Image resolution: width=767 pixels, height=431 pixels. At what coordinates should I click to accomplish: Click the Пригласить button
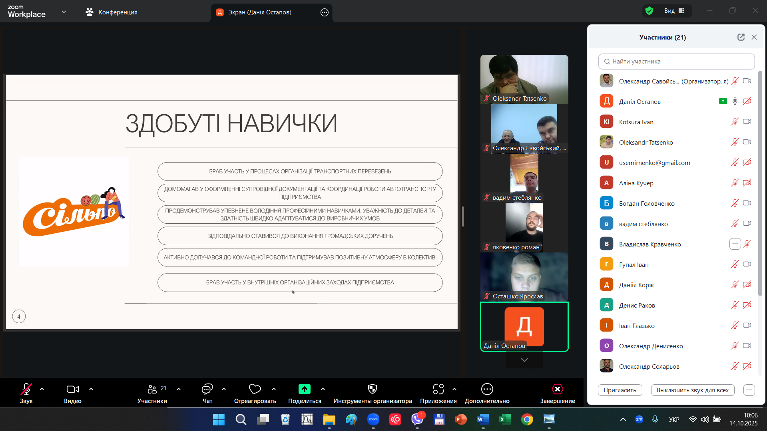(620, 390)
